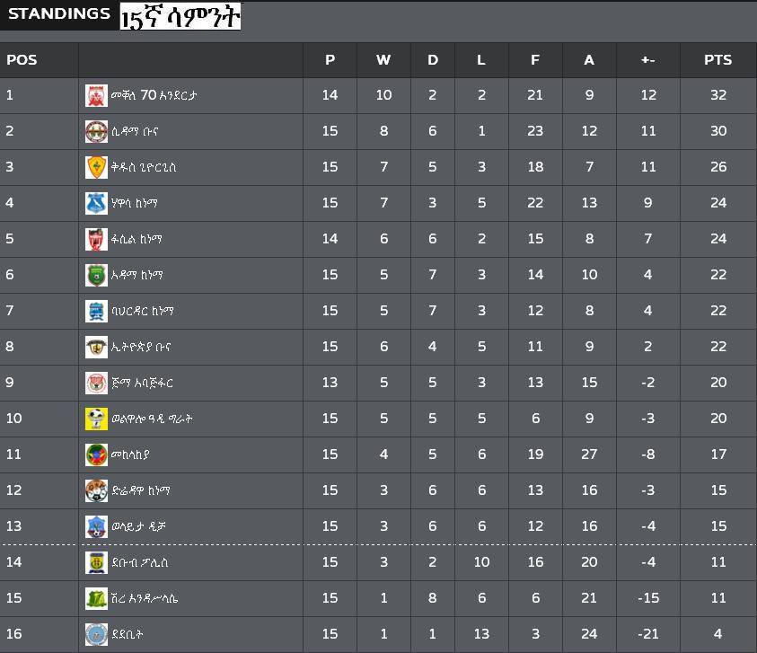Click the yellow football logo in row 10
Image resolution: width=757 pixels, height=653 pixels.
(x=96, y=419)
